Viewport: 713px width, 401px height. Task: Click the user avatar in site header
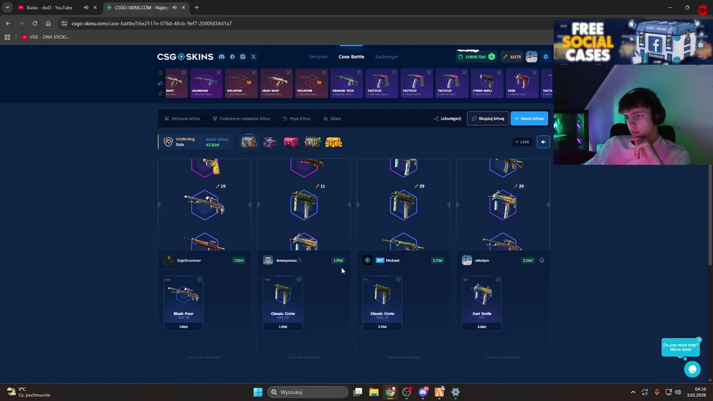531,57
